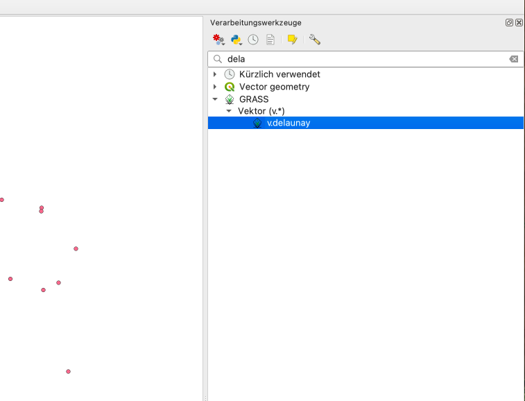Select the Kürzlich verwendet label
The height and width of the screenshot is (401, 525).
coord(279,74)
